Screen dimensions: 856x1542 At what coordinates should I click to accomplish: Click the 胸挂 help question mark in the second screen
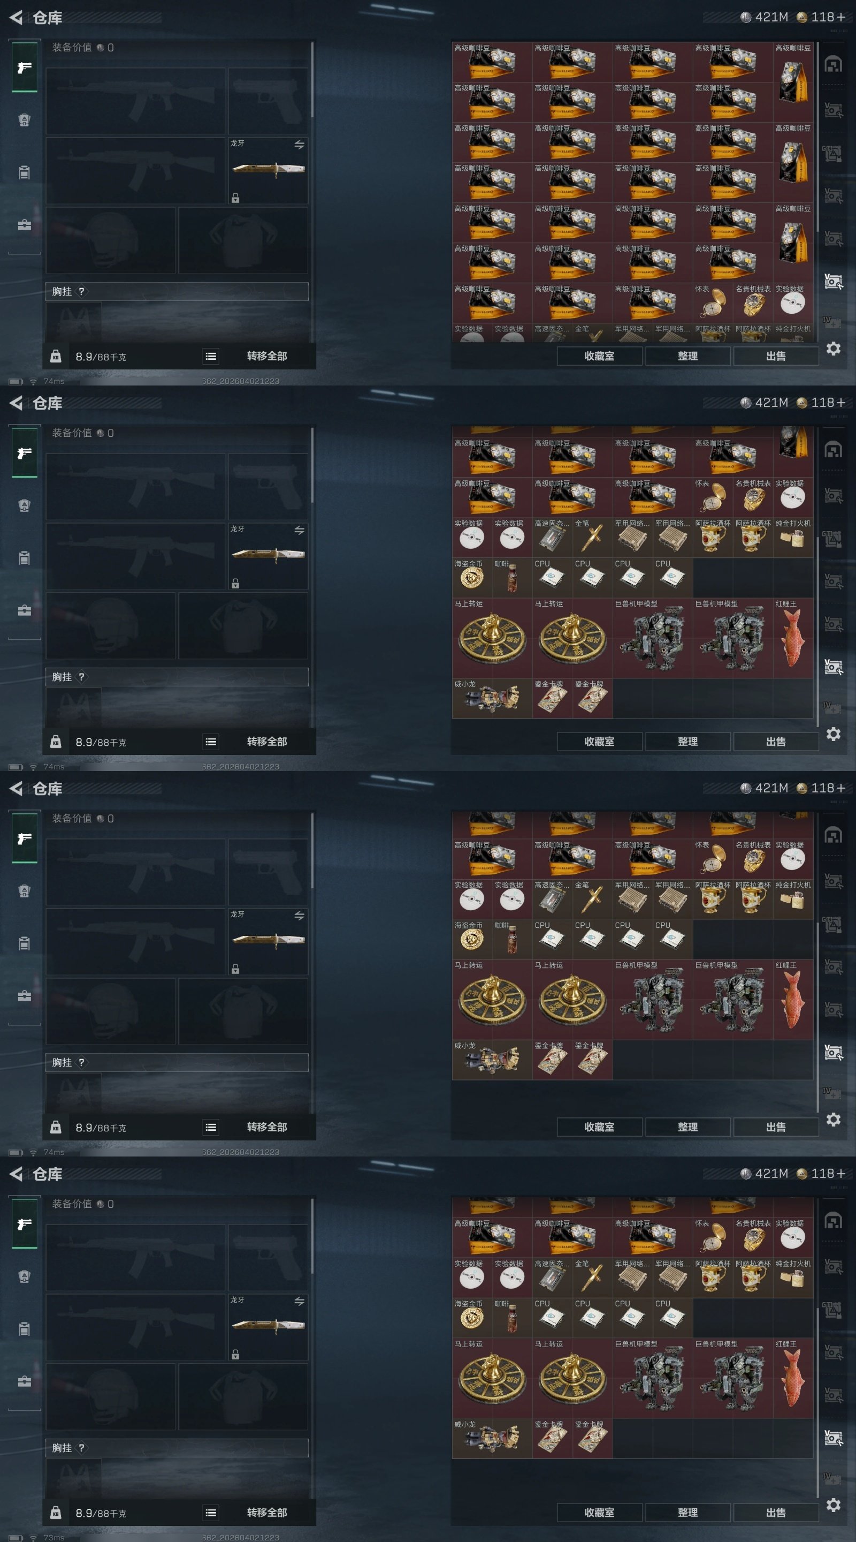pos(81,677)
